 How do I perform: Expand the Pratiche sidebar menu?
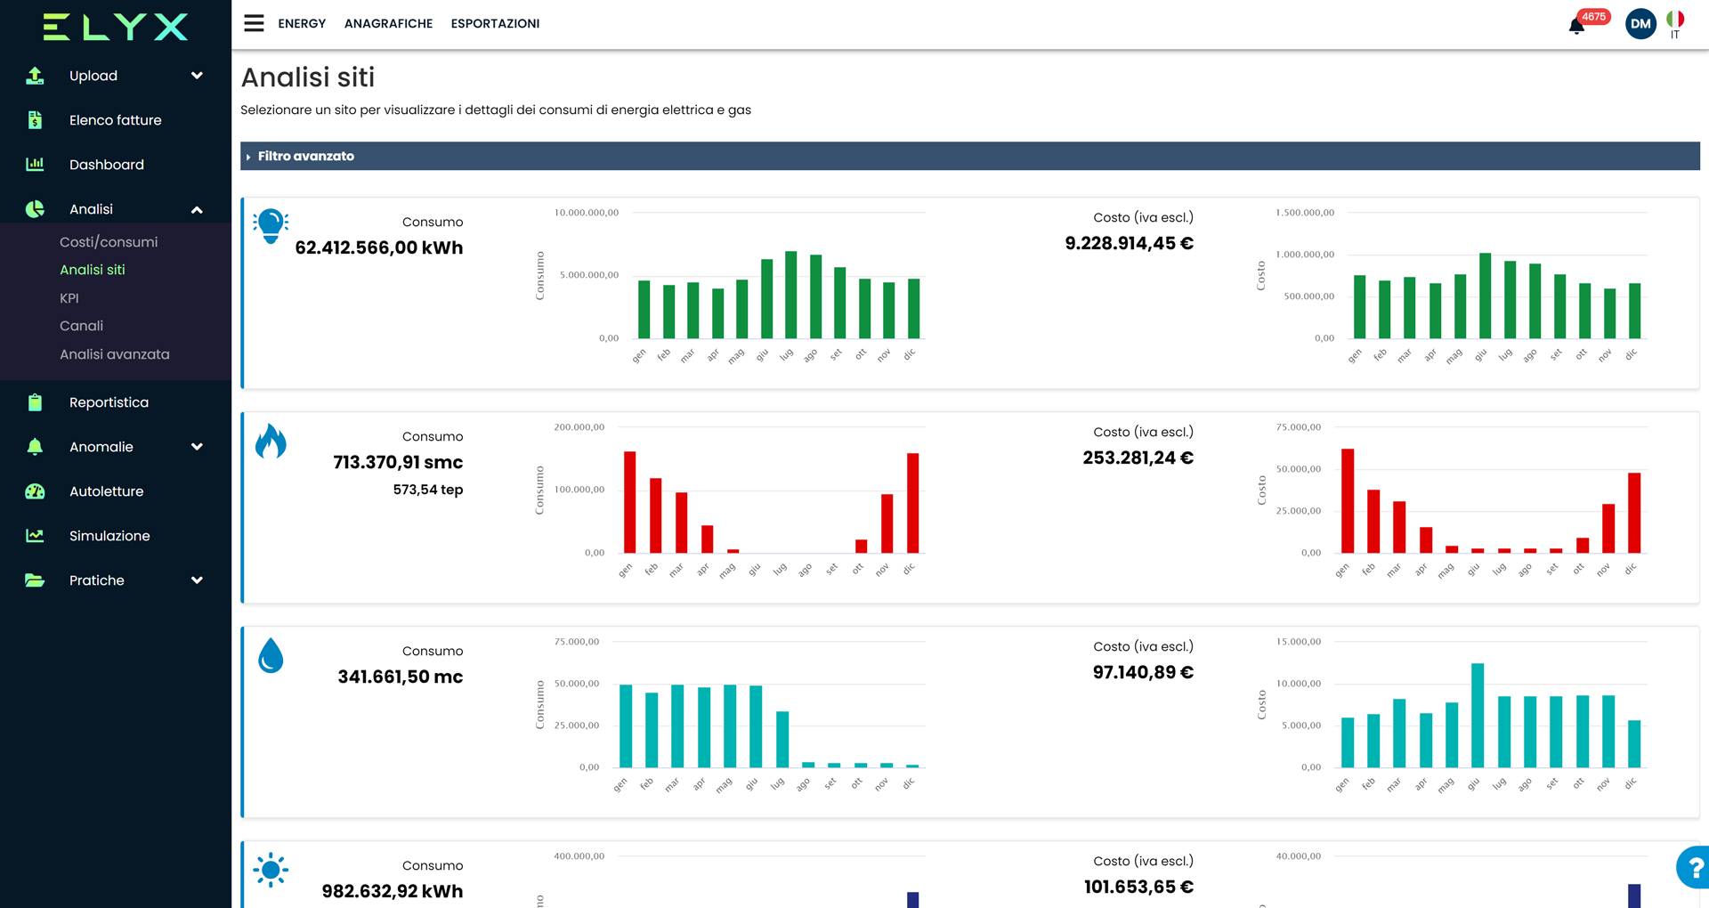[197, 580]
